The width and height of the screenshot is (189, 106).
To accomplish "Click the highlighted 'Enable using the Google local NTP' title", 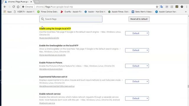I will (x=55, y=29).
